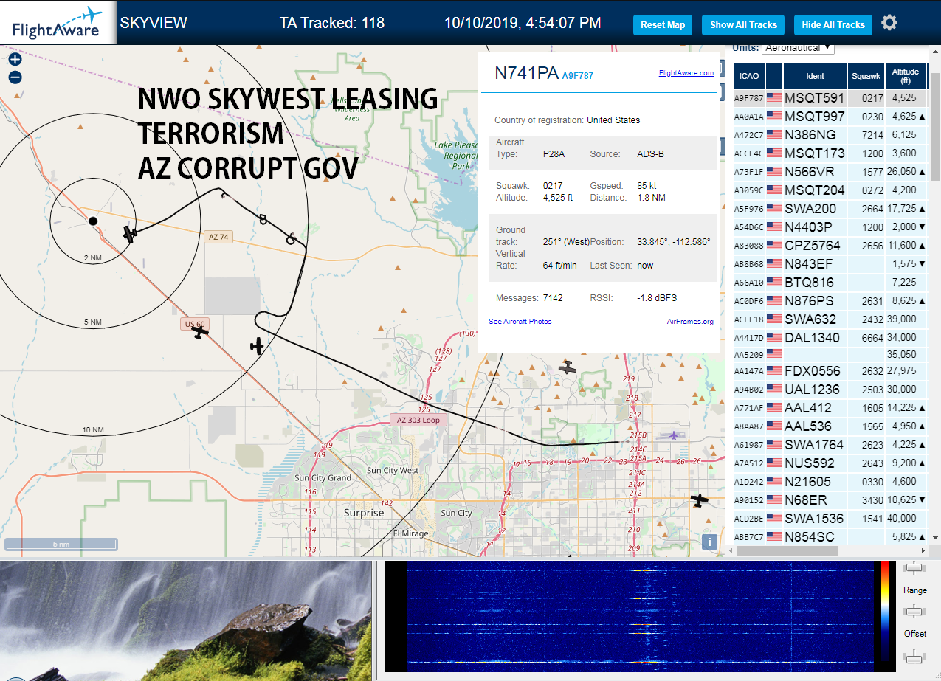Sort table by Squawk column header
941x681 pixels.
[866, 76]
